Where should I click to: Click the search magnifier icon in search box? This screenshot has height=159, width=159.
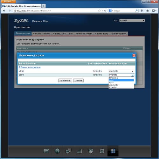136,10
